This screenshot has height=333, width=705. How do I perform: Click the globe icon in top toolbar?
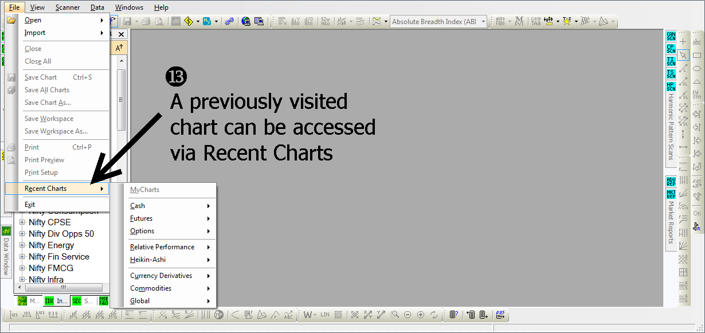pyautogui.click(x=246, y=22)
